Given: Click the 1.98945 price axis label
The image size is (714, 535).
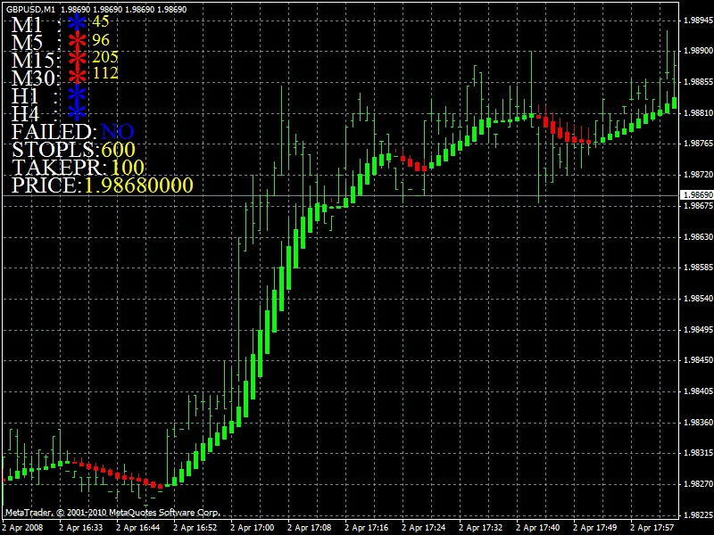Looking at the screenshot, I should click(696, 20).
